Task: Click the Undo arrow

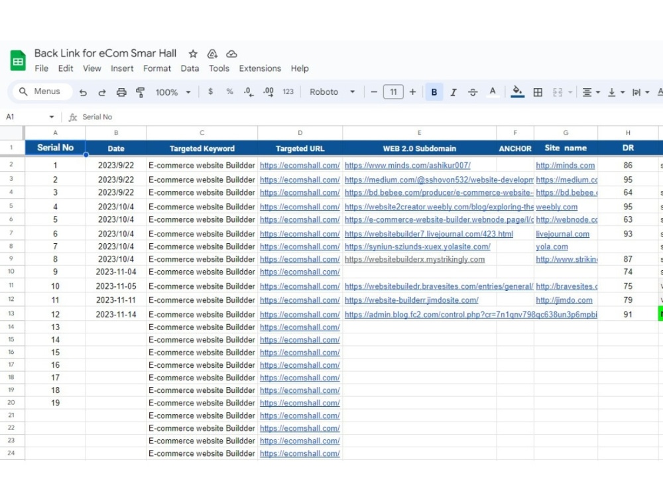Action: coord(83,92)
